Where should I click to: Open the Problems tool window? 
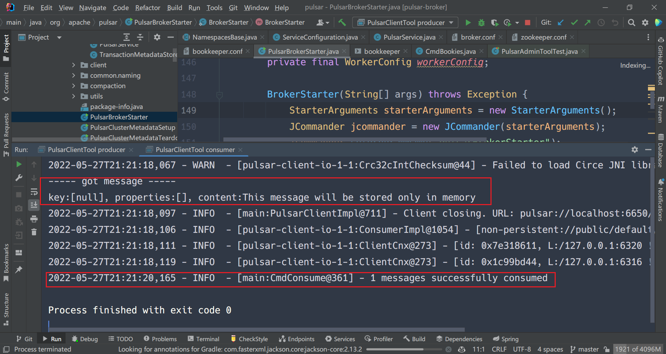(x=160, y=339)
